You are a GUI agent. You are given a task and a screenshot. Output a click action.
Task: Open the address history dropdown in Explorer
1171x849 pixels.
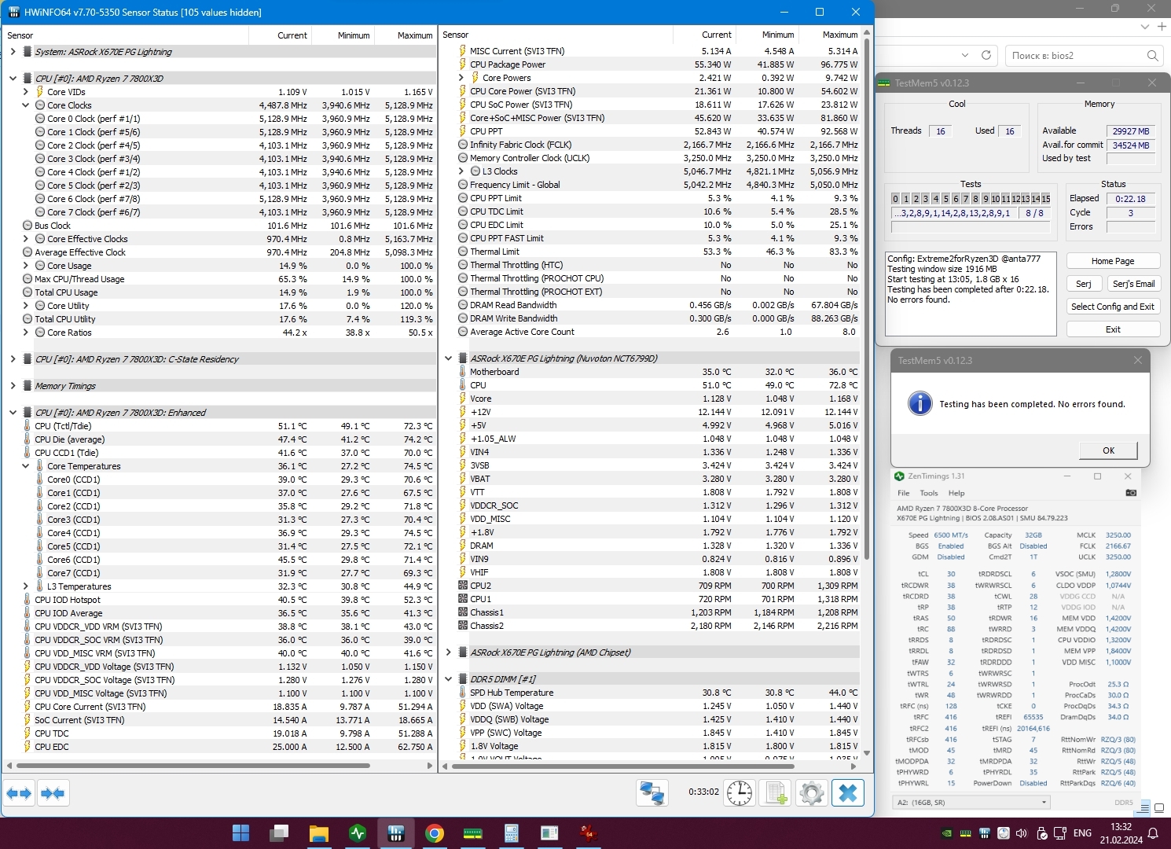tap(965, 56)
